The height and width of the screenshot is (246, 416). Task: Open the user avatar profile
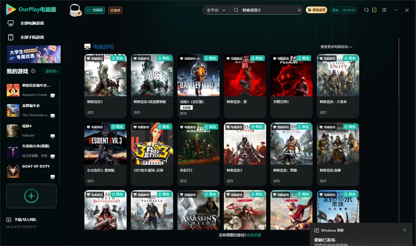75,10
